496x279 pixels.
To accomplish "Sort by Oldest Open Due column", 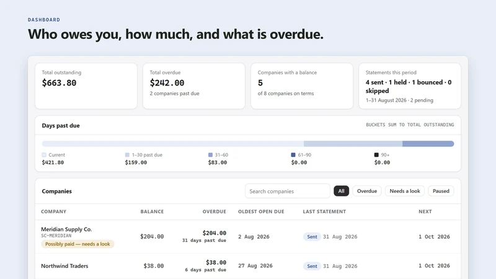I will click(261, 211).
